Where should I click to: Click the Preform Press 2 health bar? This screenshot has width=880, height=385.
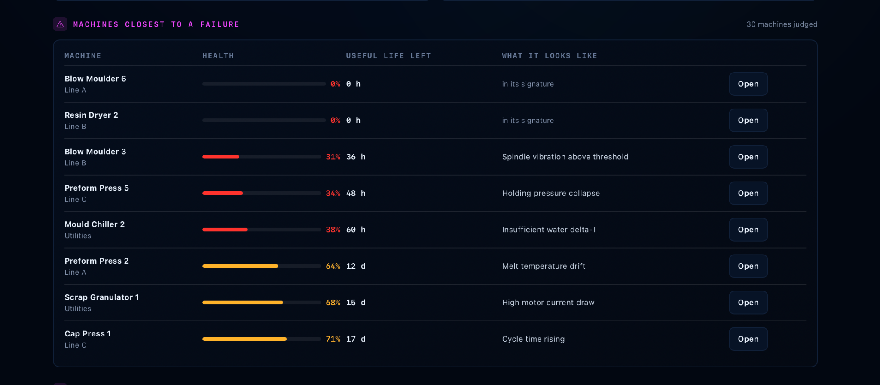[x=262, y=266]
